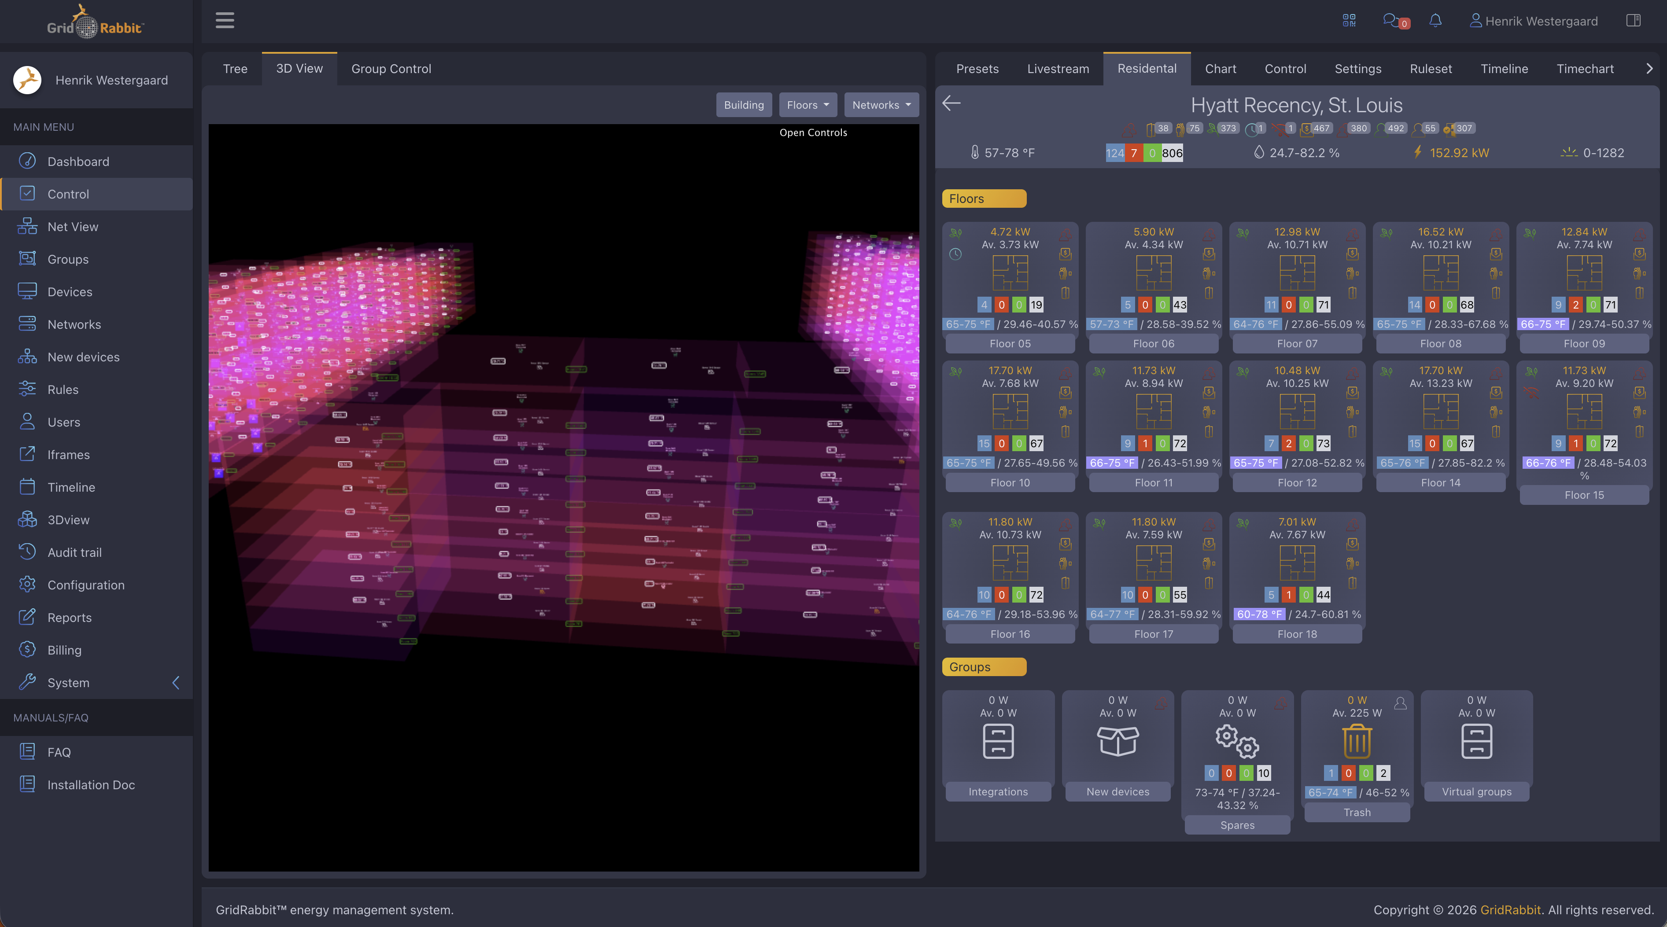
Task: Click the Building button
Action: (744, 105)
